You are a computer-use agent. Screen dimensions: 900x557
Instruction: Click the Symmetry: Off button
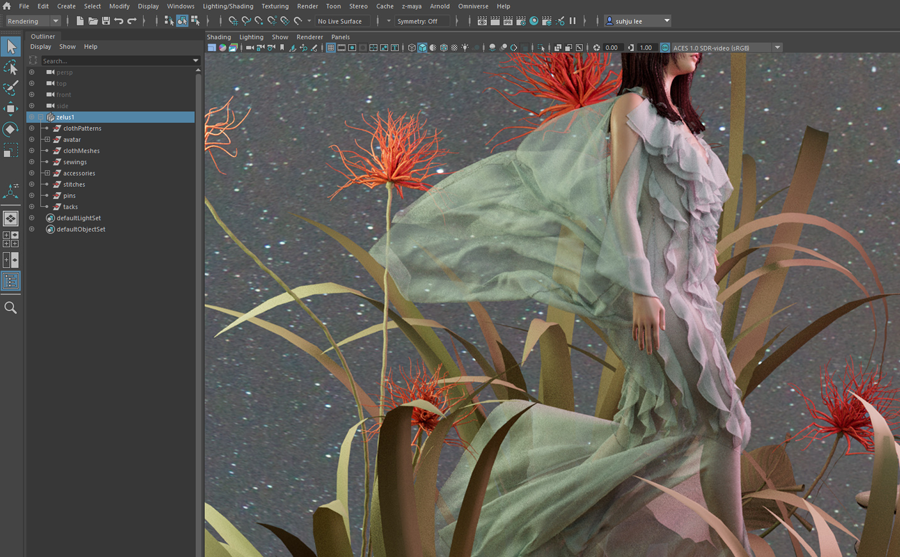[x=418, y=21]
